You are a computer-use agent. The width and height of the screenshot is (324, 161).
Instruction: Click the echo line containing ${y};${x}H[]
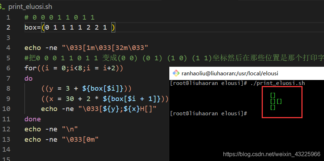tap(98, 109)
